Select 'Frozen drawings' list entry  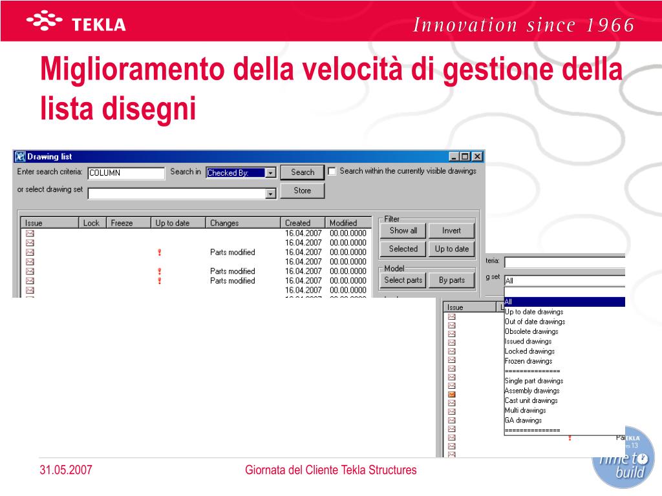click(x=528, y=361)
